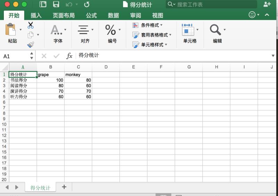Expand the copy options dropdown arrow
The height and width of the screenshot is (196, 278).
pos(38,35)
